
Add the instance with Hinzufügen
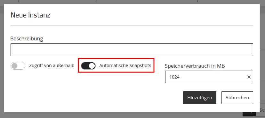(200, 98)
